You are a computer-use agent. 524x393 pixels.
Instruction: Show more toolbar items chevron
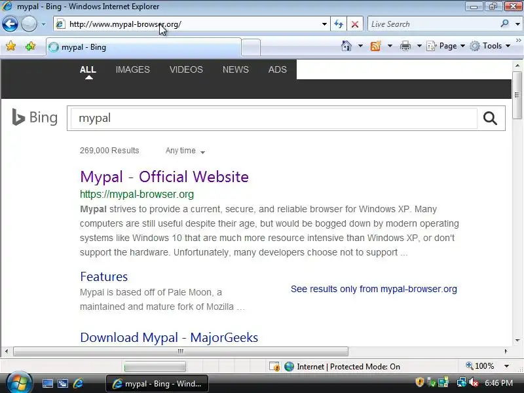click(518, 41)
